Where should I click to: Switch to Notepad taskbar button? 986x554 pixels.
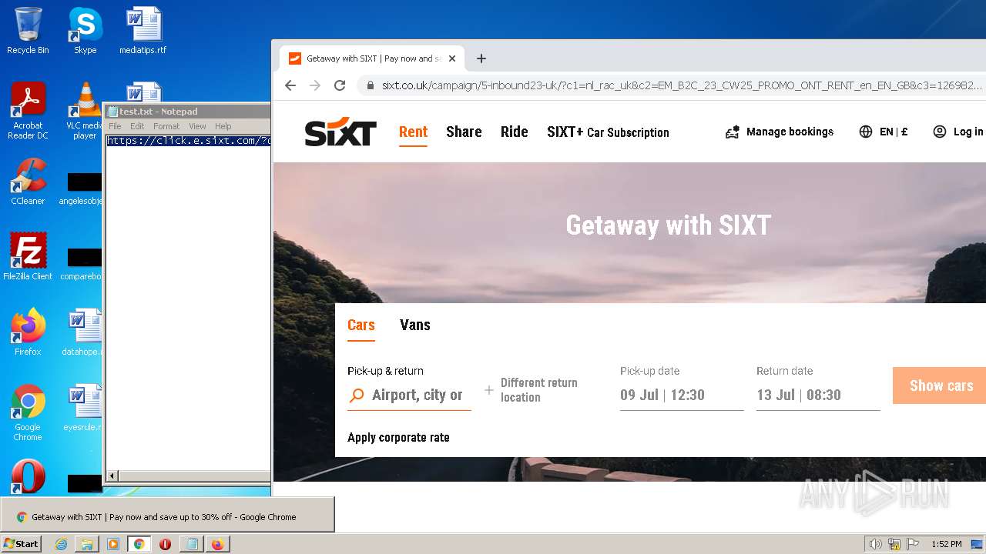click(x=191, y=544)
